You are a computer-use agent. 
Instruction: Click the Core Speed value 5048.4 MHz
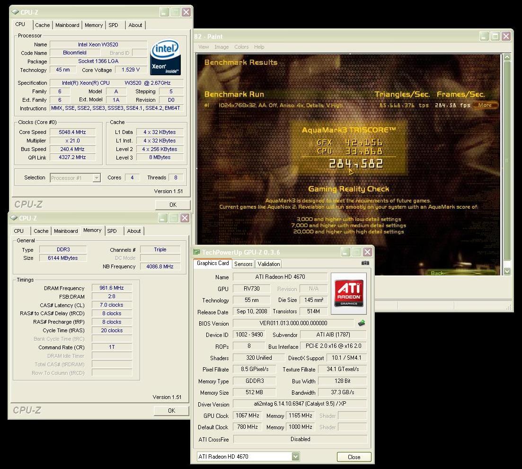tap(72, 132)
